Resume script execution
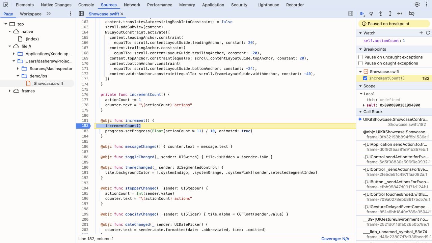Screen dimensions: 432x243 pos(362,14)
